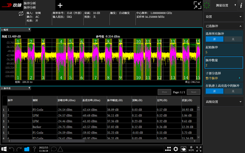Screen dimensions: 245x153
Task: Click the 衰减 10 dB setting
Action: [92, 13]
